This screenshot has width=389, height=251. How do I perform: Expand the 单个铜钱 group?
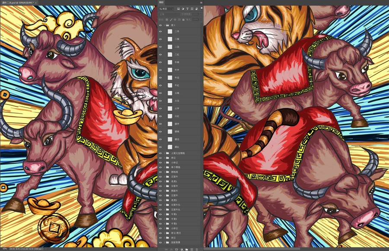(x=165, y=167)
